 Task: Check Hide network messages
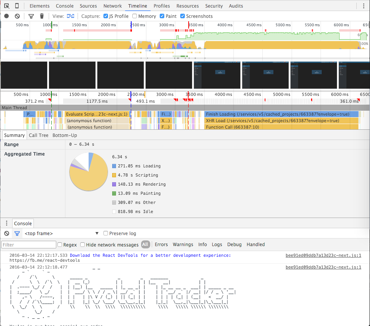click(x=83, y=245)
